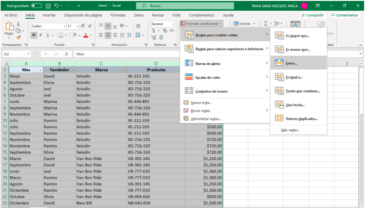The width and height of the screenshot is (365, 208).
Task: Click the borders icon
Action: [61, 35]
